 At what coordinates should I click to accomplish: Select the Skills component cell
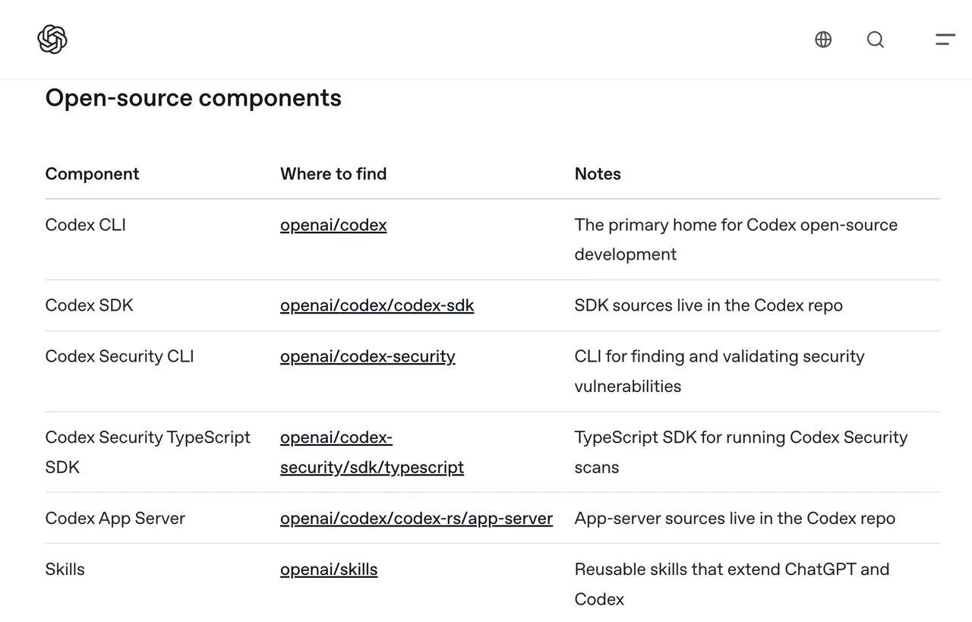click(65, 569)
